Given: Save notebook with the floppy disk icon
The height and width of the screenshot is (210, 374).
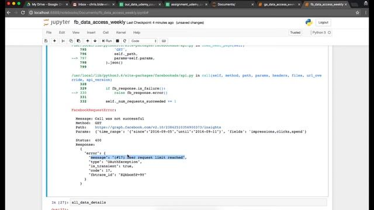Looking at the screenshot, I should (x=46, y=41).
